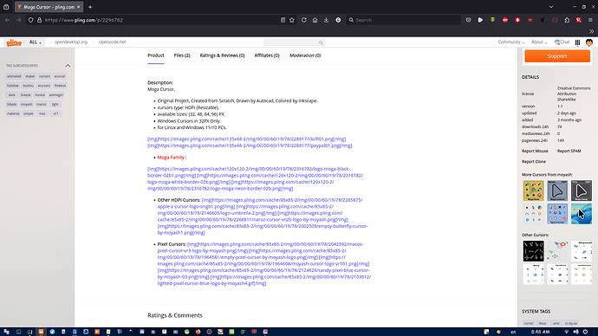Expand the Community dropdown menu
598x336 pixels.
(x=511, y=42)
